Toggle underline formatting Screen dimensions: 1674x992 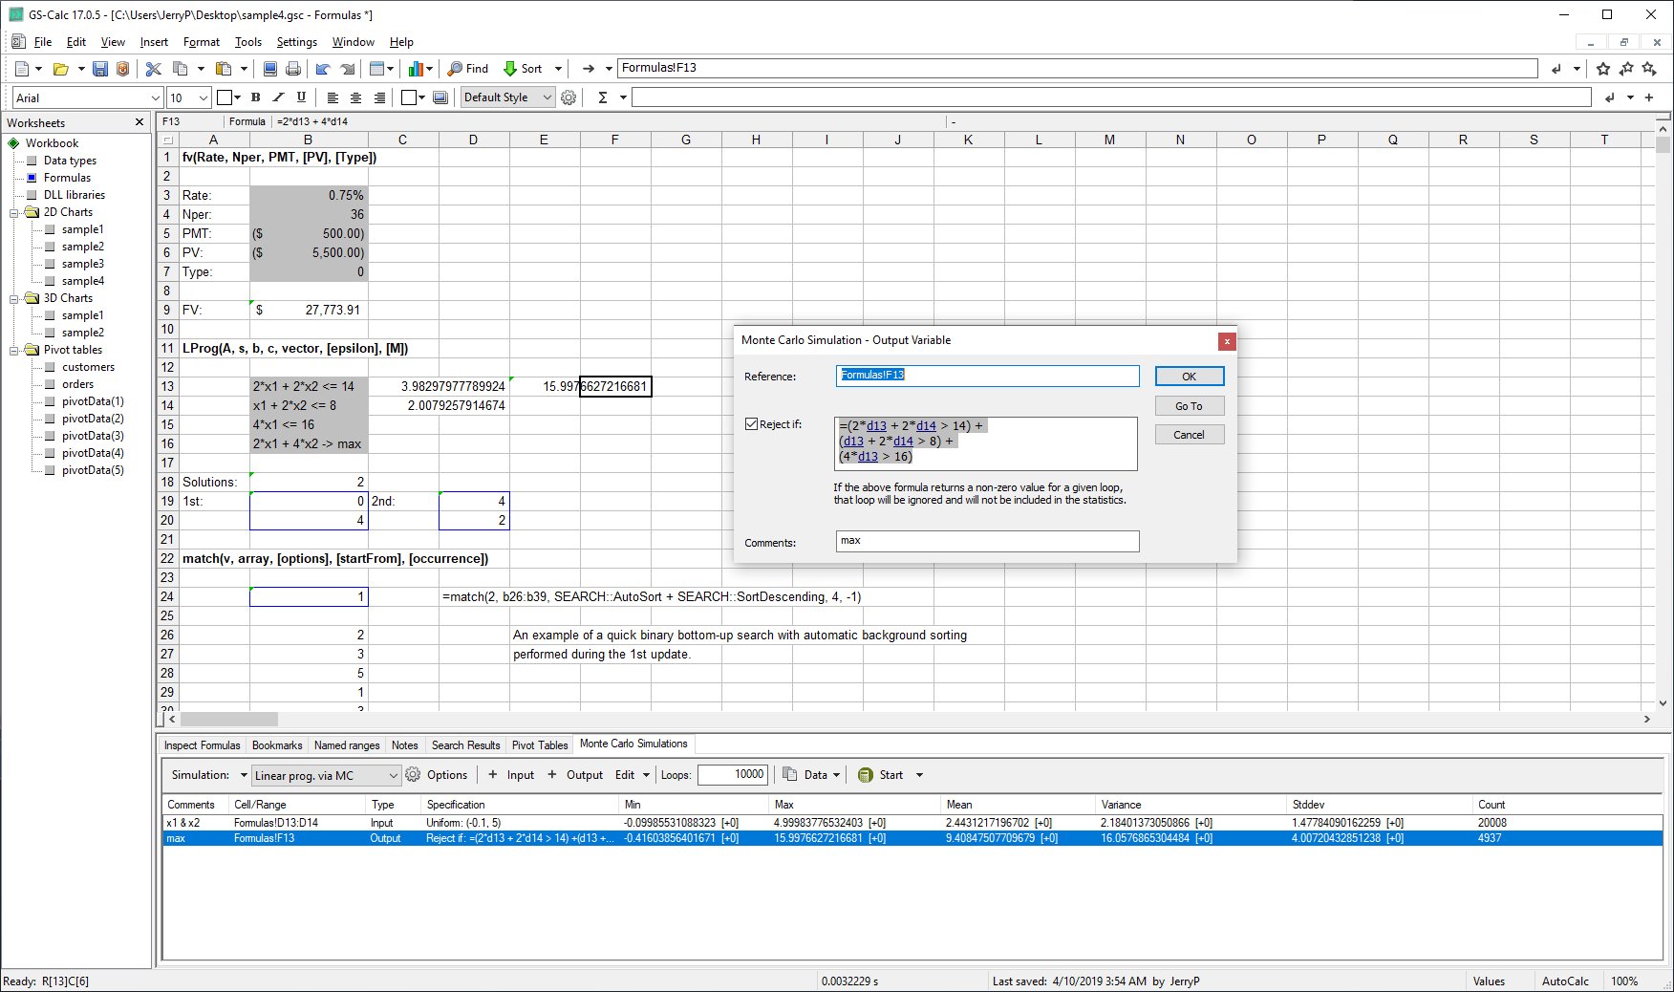coord(301,97)
